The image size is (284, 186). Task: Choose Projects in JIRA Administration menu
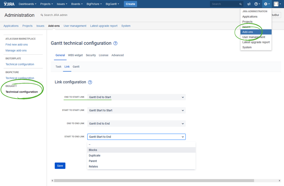tap(256, 22)
